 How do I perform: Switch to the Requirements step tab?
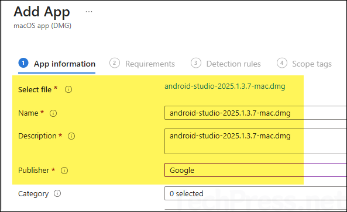[x=142, y=64]
